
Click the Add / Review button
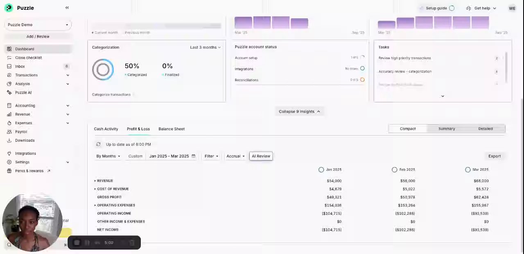coord(38,36)
